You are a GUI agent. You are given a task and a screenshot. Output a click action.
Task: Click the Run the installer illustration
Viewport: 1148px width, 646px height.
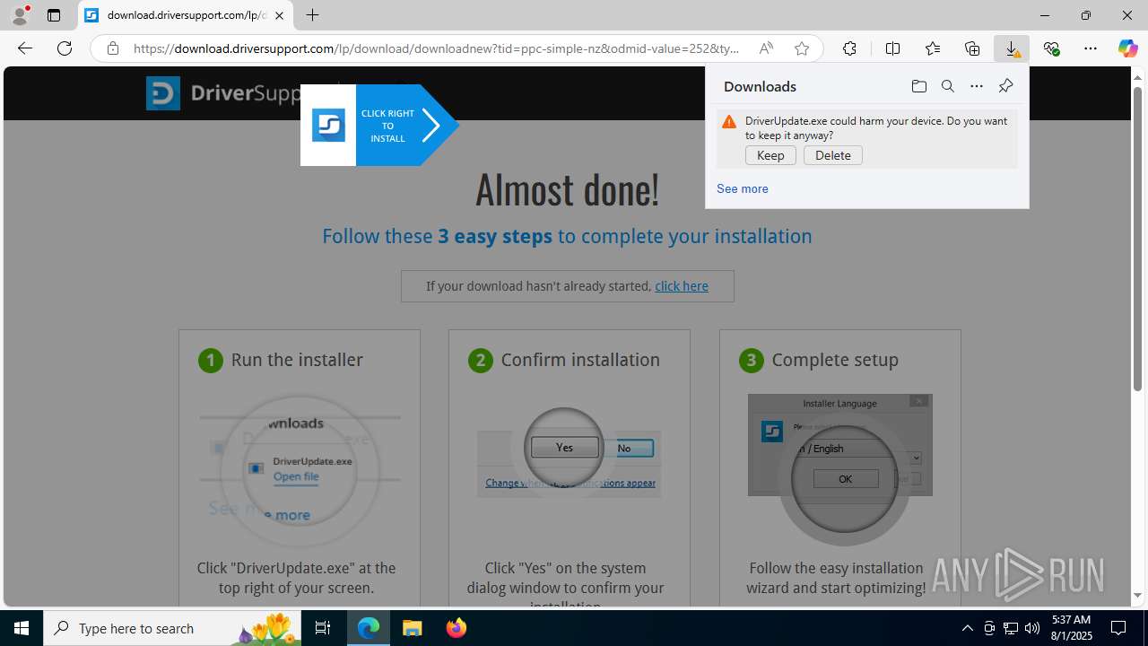point(300,469)
